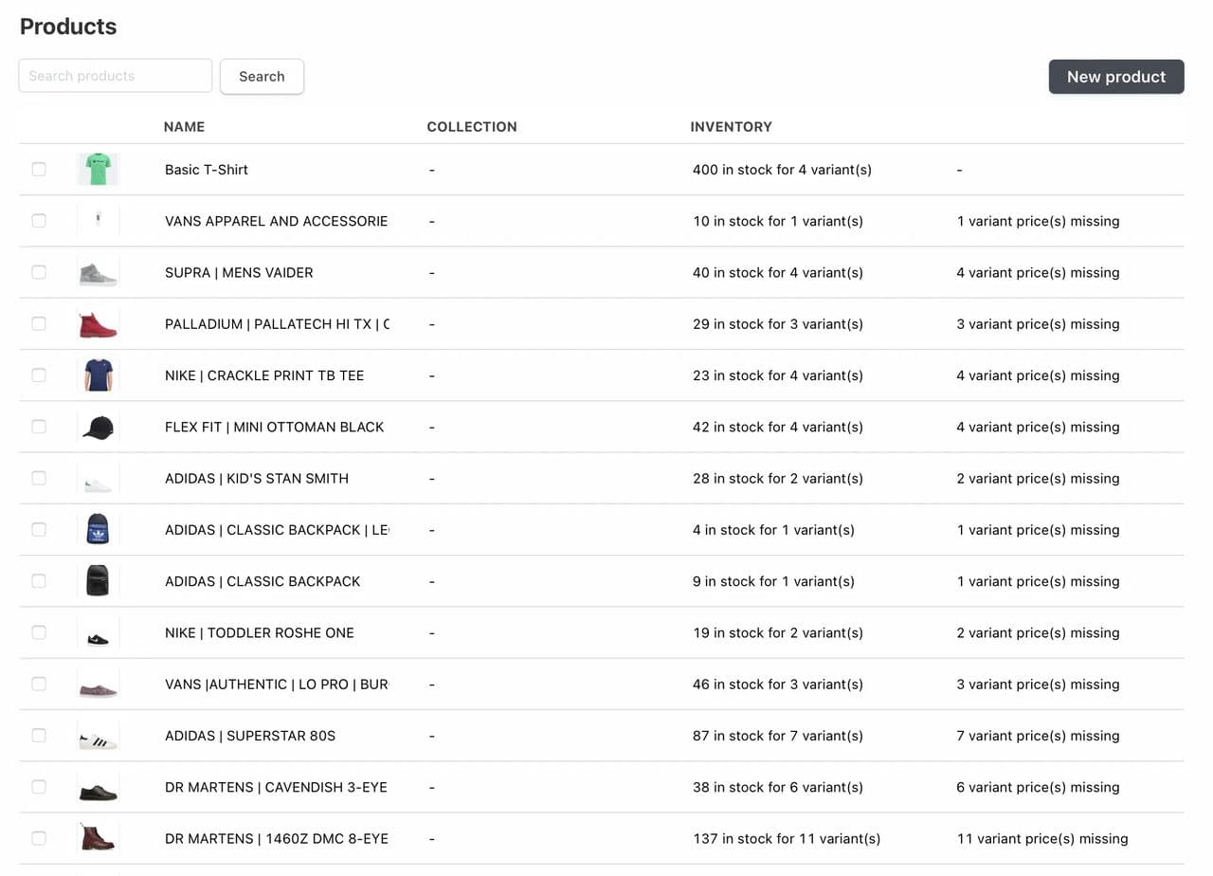The image size is (1213, 876).
Task: Click '38 in stock for 6 variant(s)'
Action: [778, 787]
